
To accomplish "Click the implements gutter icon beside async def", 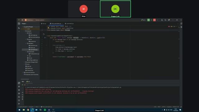I will (x=45, y=38).
